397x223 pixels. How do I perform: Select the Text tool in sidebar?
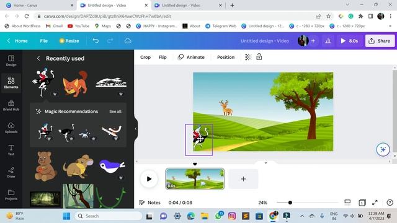pos(11,150)
